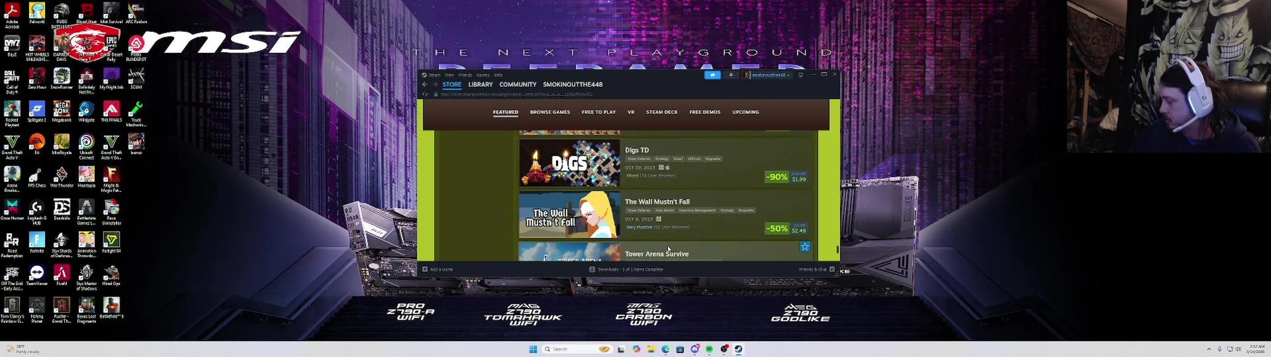1271x357 pixels.
Task: Show hidden system tray icons chevron
Action: pyautogui.click(x=1209, y=349)
